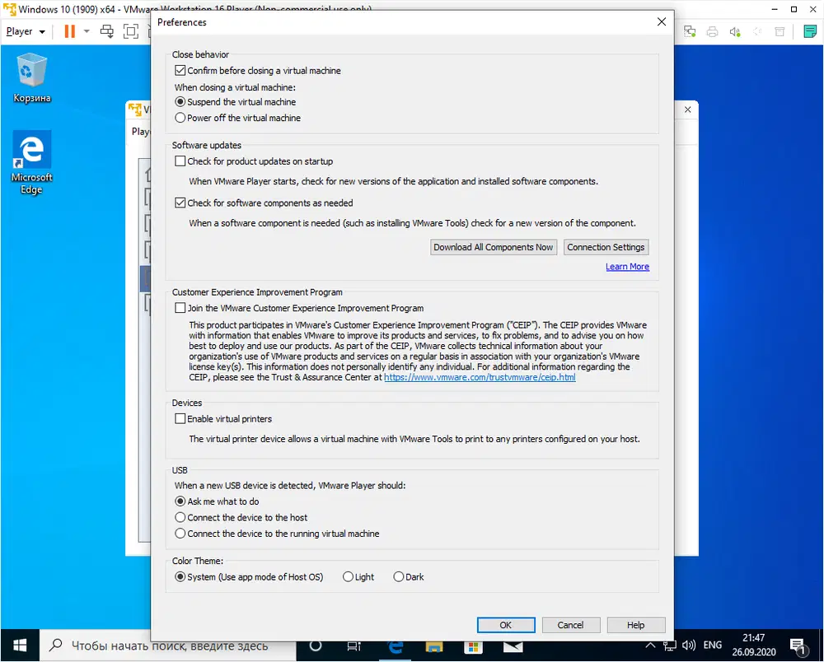Viewport: 824px width, 662px height.
Task: Click the greyed-out speaker device icon in the toolbar
Action: [x=757, y=31]
